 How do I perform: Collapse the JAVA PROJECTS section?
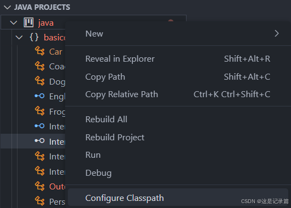(7, 8)
